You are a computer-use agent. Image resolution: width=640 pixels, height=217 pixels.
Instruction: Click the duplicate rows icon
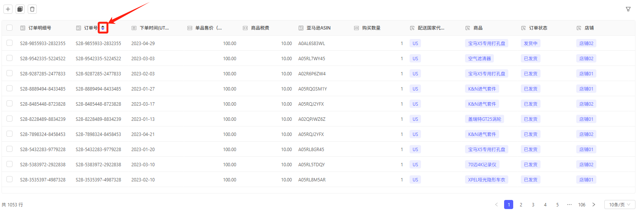(20, 9)
